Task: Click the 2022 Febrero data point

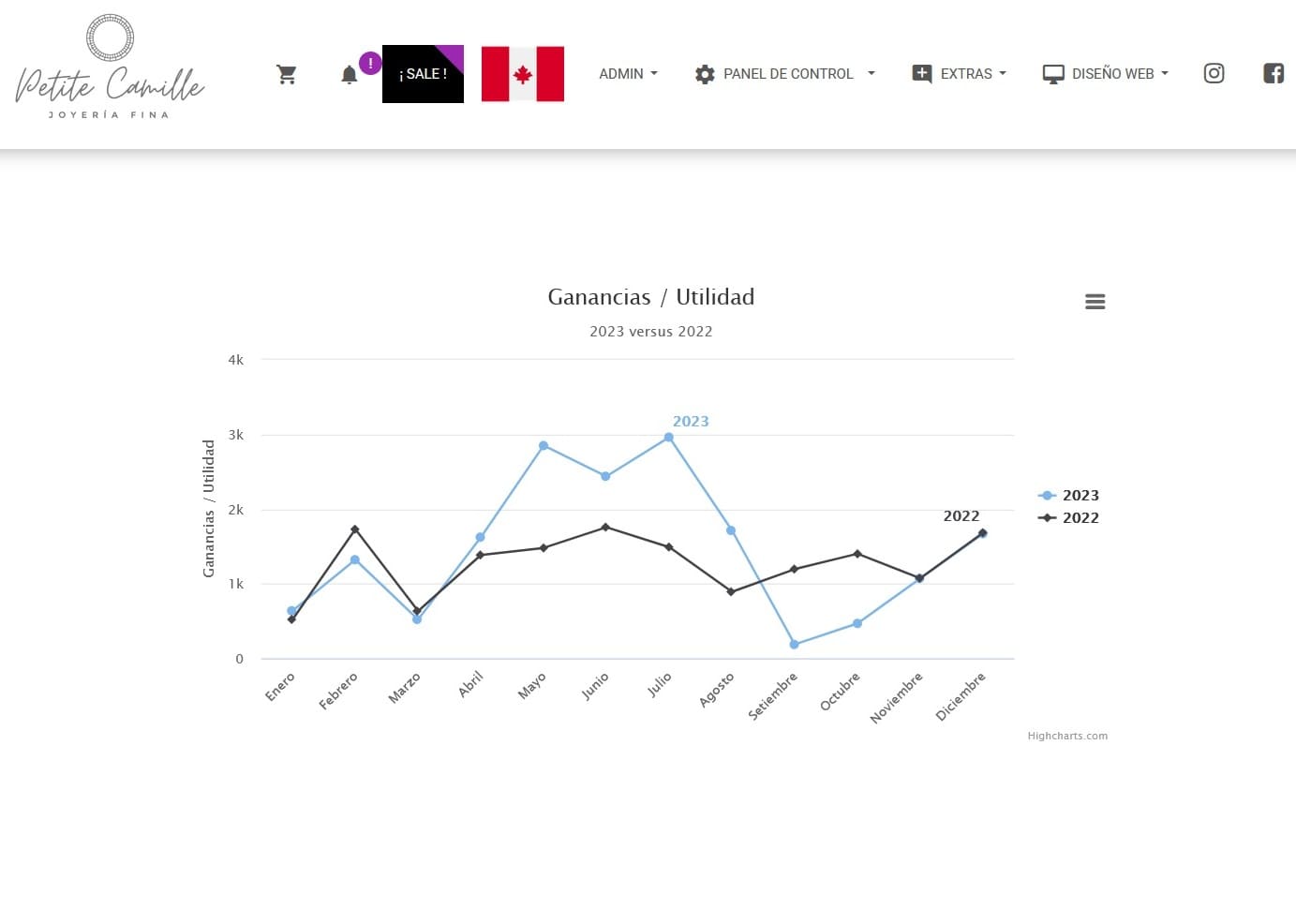Action: (x=355, y=529)
